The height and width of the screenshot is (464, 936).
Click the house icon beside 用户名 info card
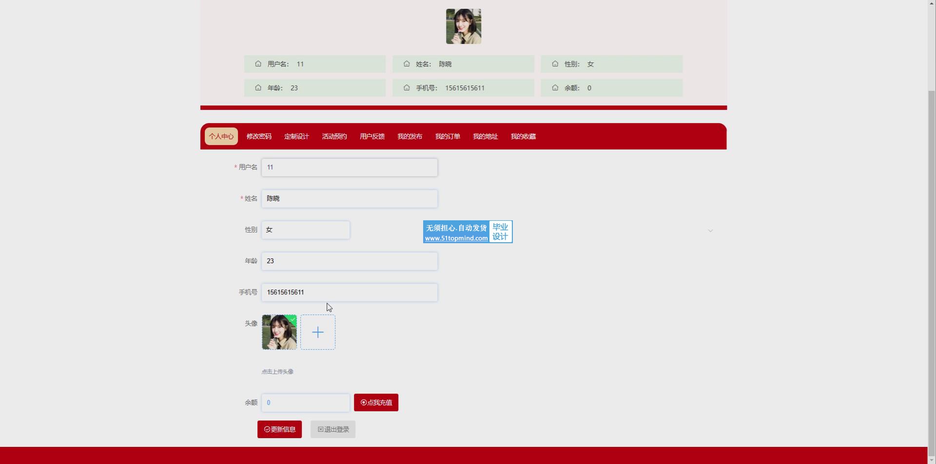258,64
